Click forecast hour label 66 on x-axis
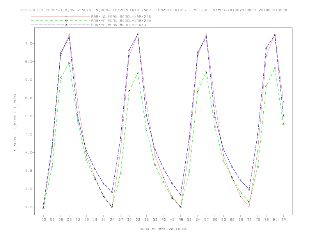Viewport: 309px width, 239px height. [232, 219]
